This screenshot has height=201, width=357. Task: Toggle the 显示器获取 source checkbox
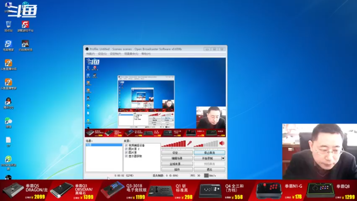(126, 156)
